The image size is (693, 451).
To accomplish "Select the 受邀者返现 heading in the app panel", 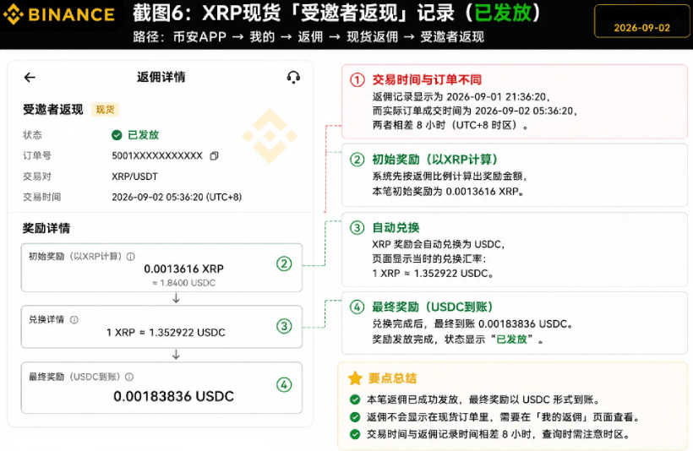I will [53, 109].
